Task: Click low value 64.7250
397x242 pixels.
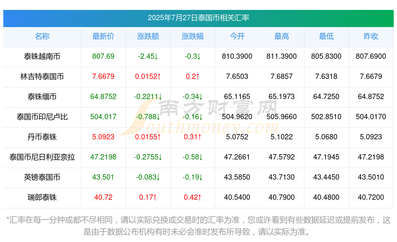Action: pyautogui.click(x=326, y=97)
